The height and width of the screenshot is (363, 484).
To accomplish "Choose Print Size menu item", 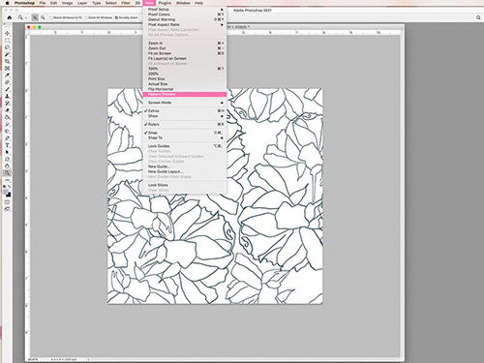I will [x=185, y=78].
